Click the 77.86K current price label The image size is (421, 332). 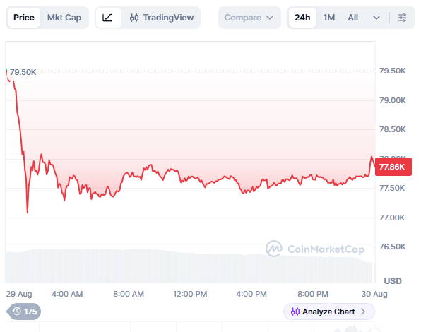coord(393,167)
